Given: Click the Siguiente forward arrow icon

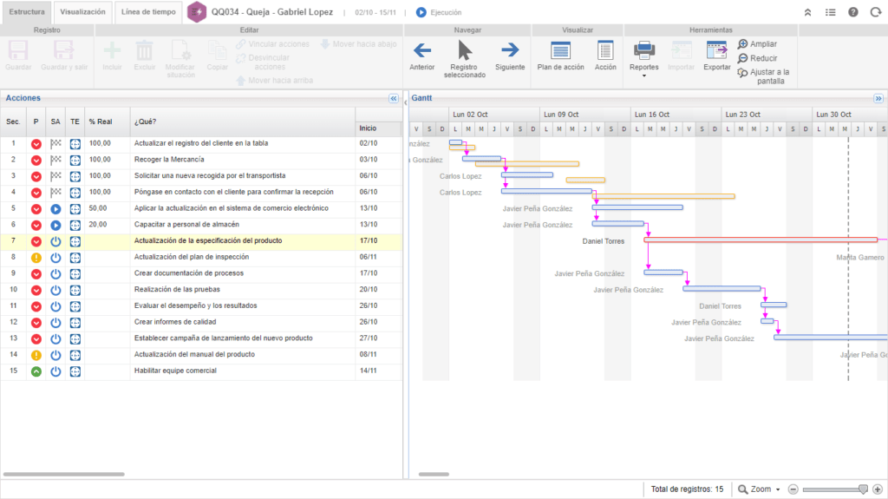Looking at the screenshot, I should 510,50.
